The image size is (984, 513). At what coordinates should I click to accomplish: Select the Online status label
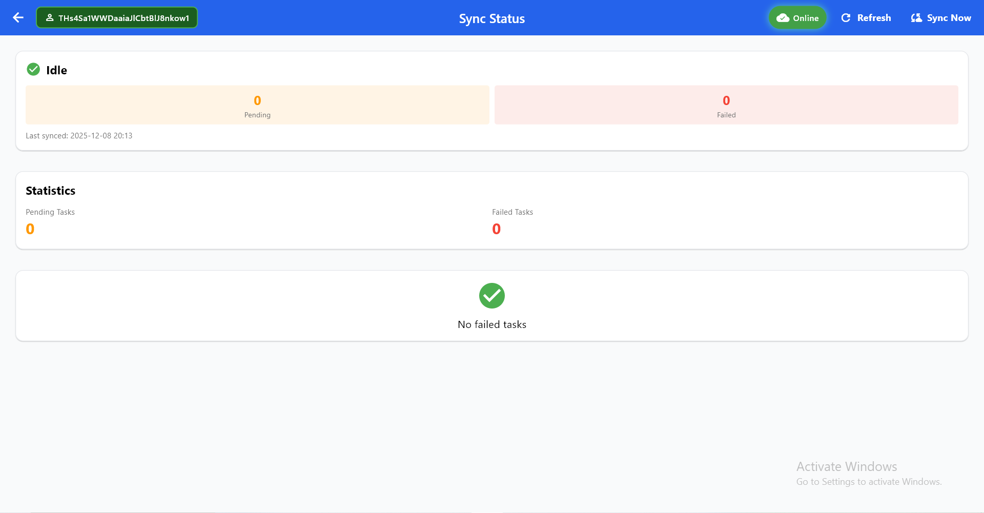click(806, 18)
